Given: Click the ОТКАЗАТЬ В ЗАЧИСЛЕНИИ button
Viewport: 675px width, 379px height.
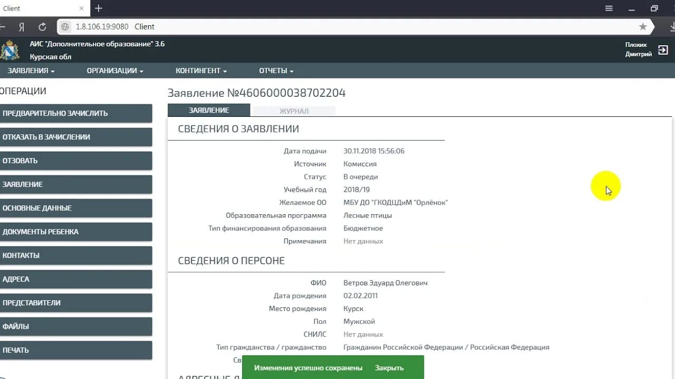Looking at the screenshot, I should (x=76, y=137).
